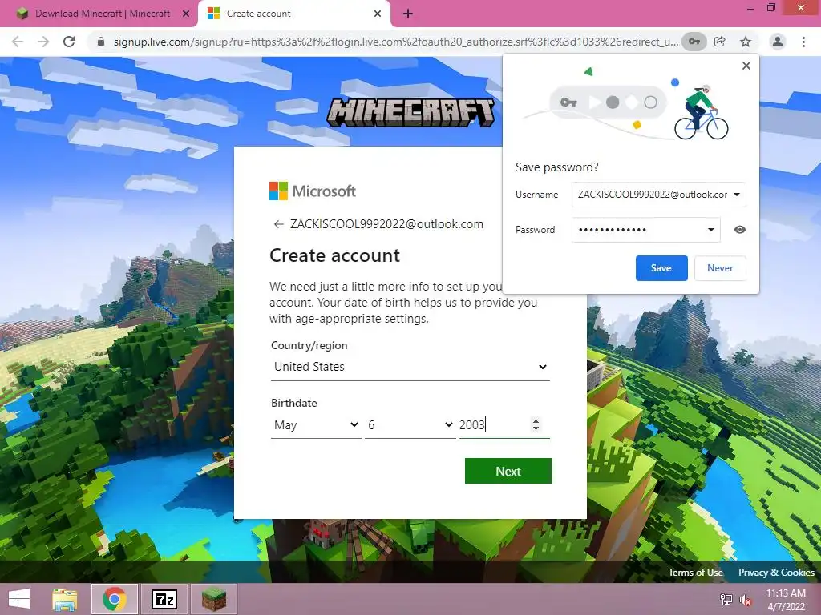Click the lock site info icon
The width and height of the screenshot is (821, 615).
point(101,42)
